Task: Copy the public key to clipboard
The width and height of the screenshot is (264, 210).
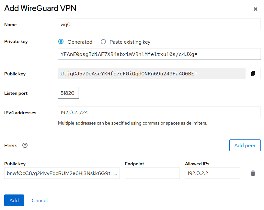Action: [x=253, y=73]
